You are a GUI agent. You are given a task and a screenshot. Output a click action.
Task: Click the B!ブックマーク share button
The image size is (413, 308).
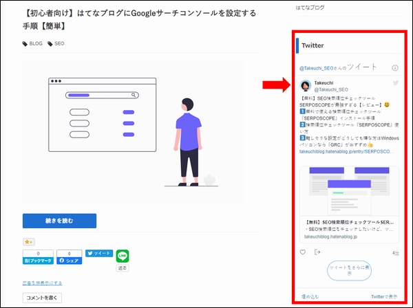pyautogui.click(x=38, y=261)
